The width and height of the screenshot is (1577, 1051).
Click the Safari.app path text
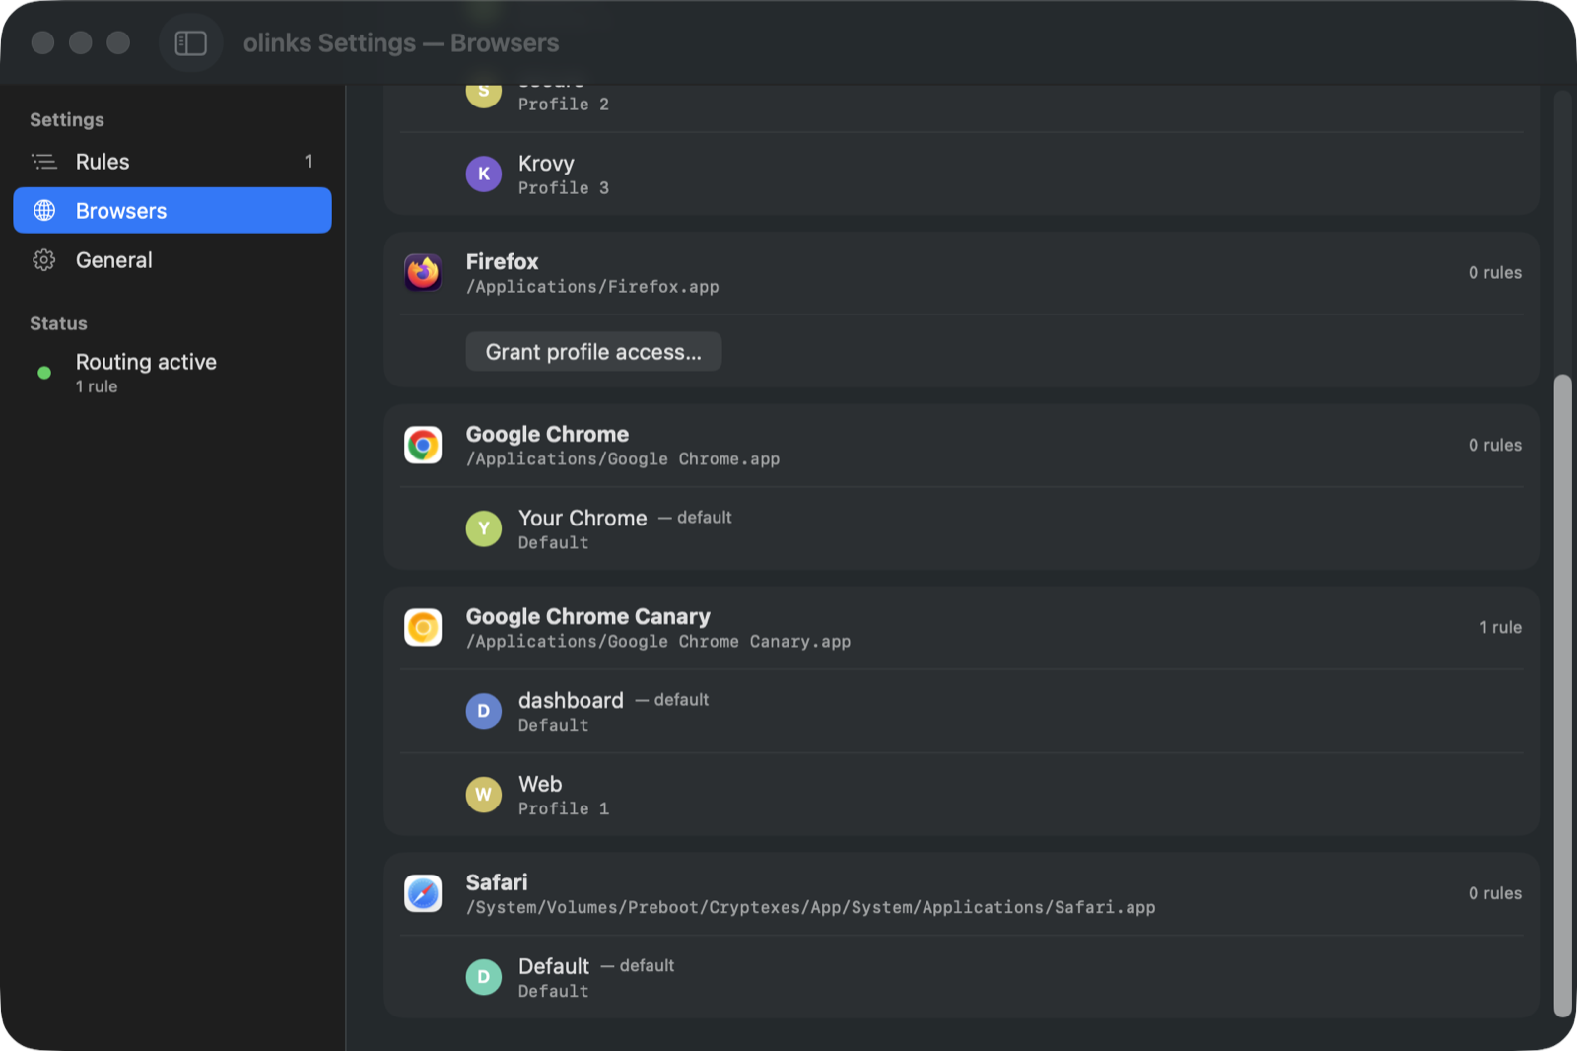tap(810, 908)
